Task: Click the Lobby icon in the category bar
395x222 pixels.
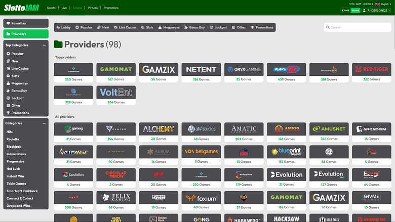Action: tap(58, 27)
